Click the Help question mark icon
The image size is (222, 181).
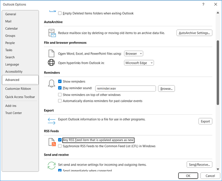(x=203, y=4)
